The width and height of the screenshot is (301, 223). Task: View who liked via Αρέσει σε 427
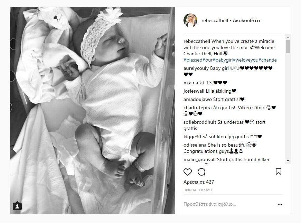coord(199,182)
